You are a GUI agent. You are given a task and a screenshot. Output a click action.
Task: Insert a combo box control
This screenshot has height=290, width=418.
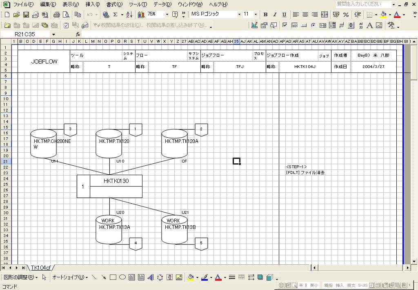click(x=332, y=25)
